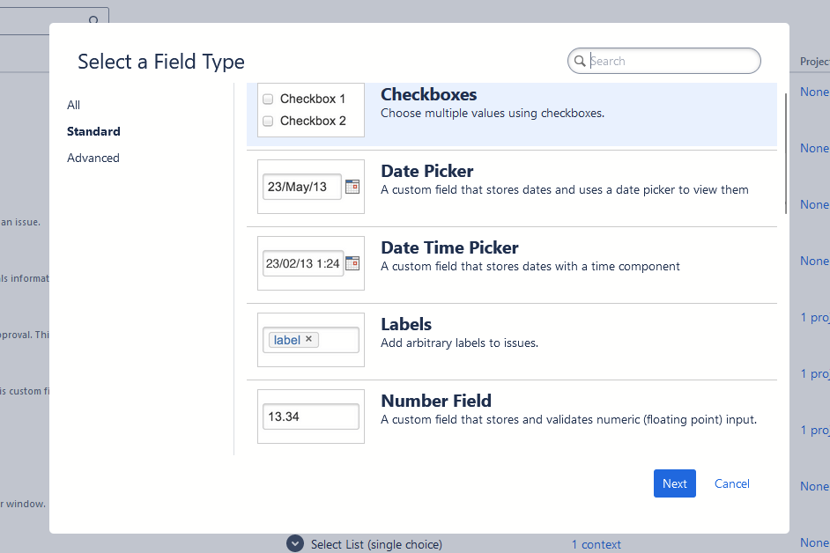Click the magnifier icon in the dialog search field
The width and height of the screenshot is (830, 553).
581,61
